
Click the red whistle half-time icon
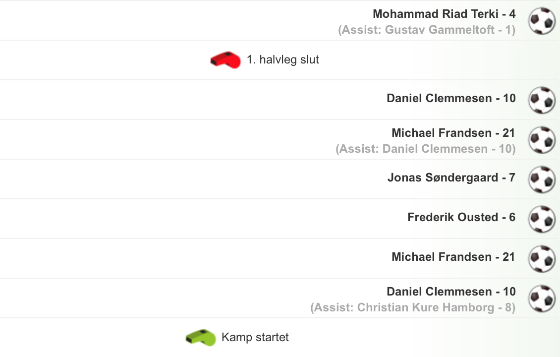coord(225,60)
